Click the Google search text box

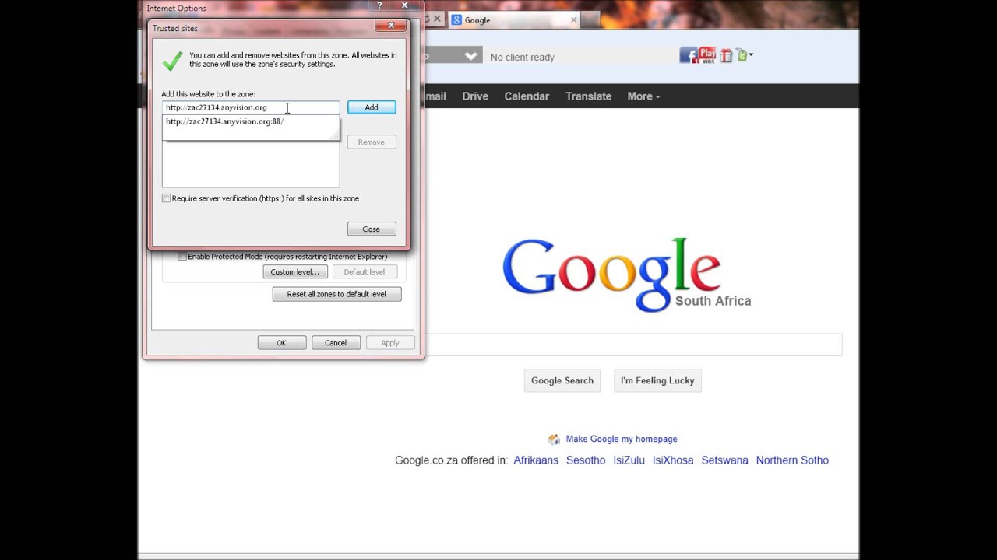click(x=633, y=345)
